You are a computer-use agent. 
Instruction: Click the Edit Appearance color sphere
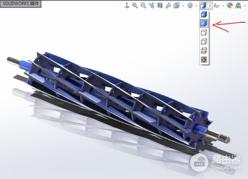(230, 5)
